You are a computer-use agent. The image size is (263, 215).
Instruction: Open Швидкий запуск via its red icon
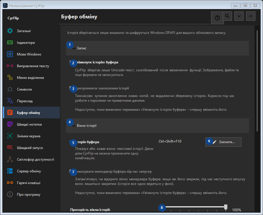(x=10, y=148)
